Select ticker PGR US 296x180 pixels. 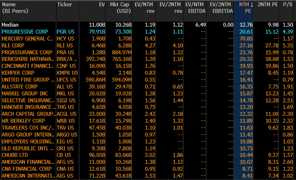66,32
